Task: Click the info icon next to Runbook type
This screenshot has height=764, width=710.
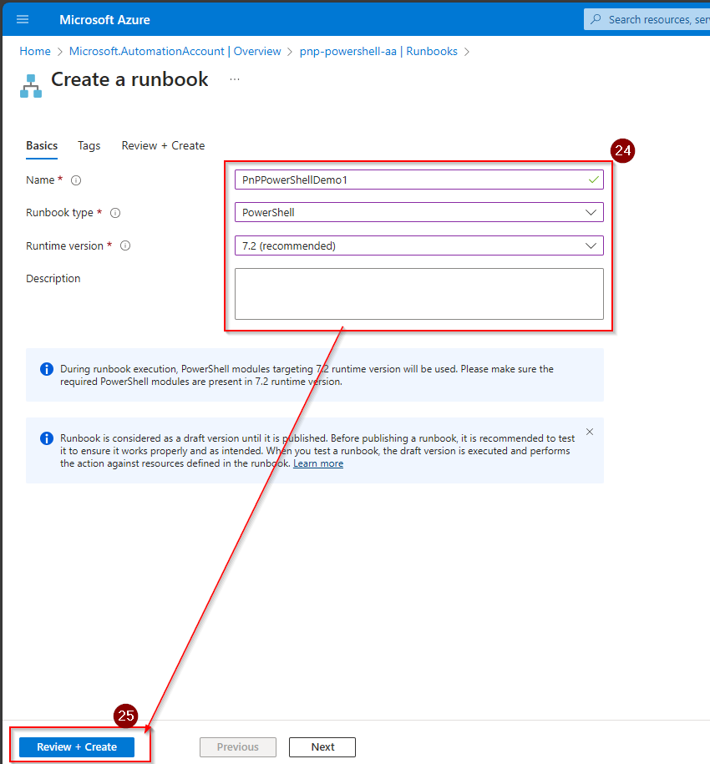Action: (x=115, y=213)
